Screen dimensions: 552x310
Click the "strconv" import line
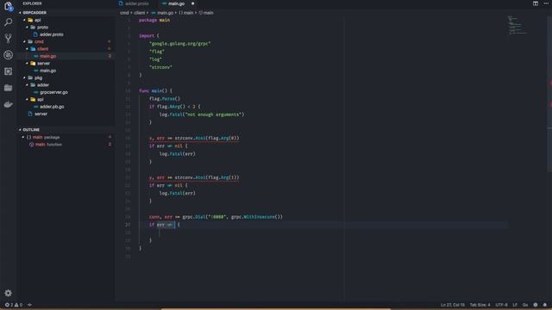pos(160,67)
